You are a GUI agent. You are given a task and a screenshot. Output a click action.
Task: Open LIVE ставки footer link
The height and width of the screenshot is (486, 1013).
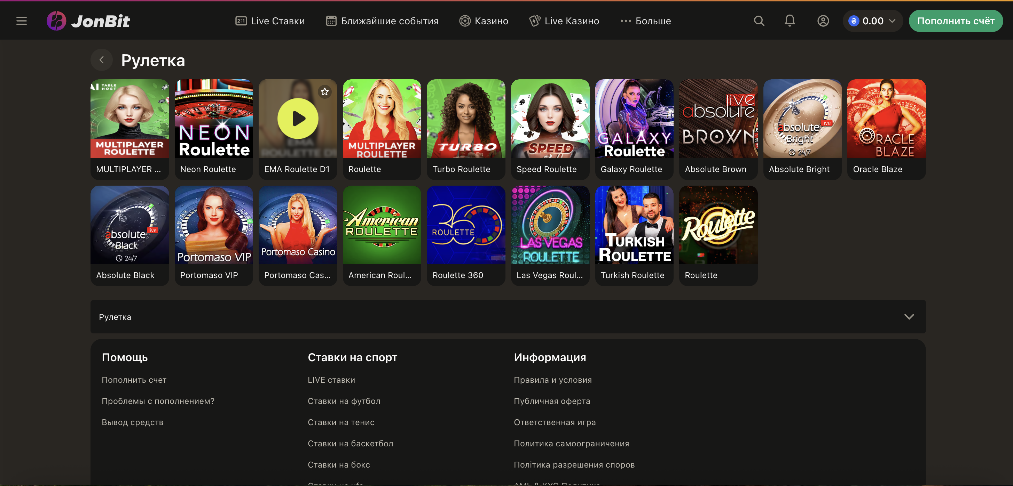point(331,380)
